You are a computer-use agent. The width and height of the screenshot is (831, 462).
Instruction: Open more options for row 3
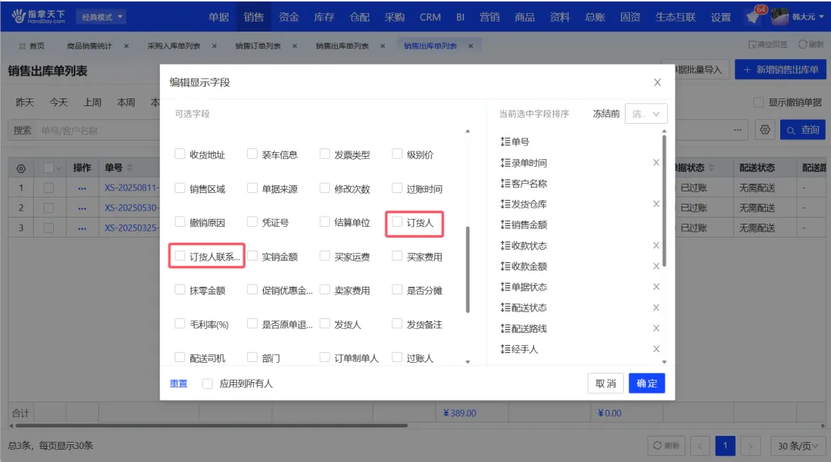point(82,228)
